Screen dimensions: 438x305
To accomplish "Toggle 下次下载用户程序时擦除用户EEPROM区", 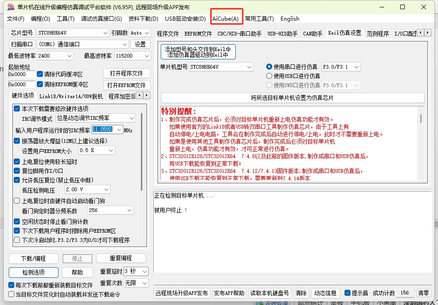I will [x=17, y=231].
